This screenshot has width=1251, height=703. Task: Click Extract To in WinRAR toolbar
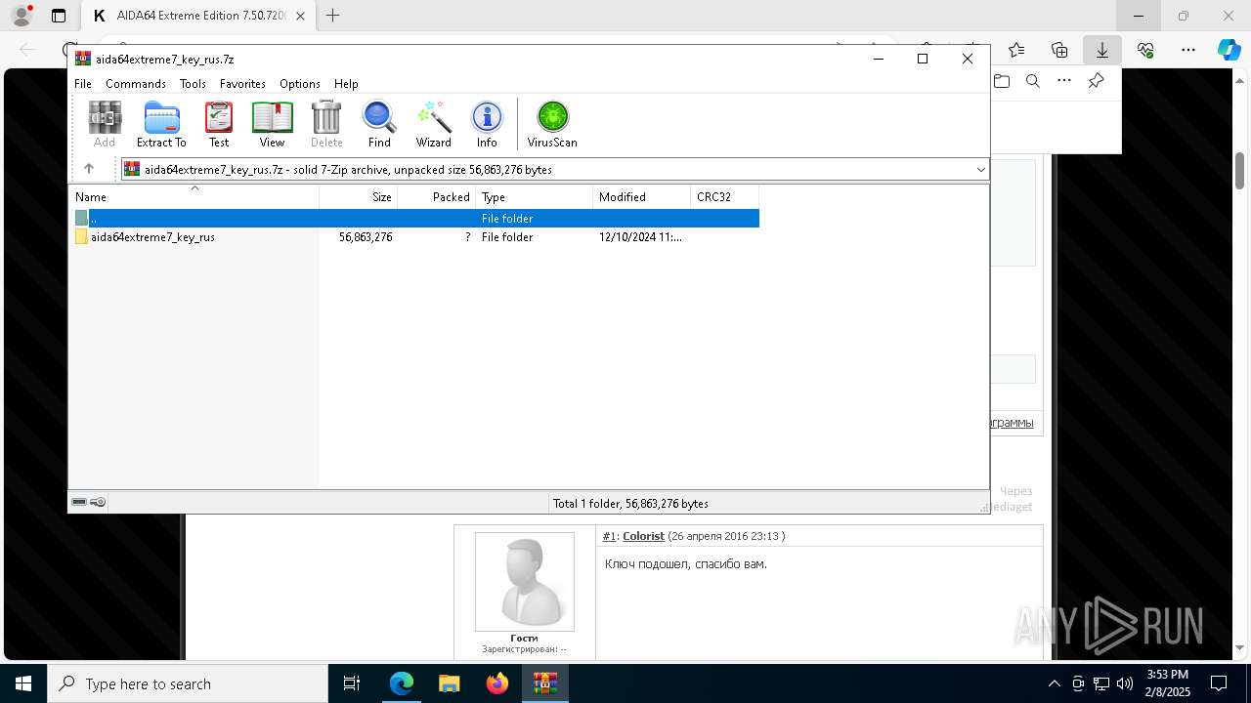161,124
